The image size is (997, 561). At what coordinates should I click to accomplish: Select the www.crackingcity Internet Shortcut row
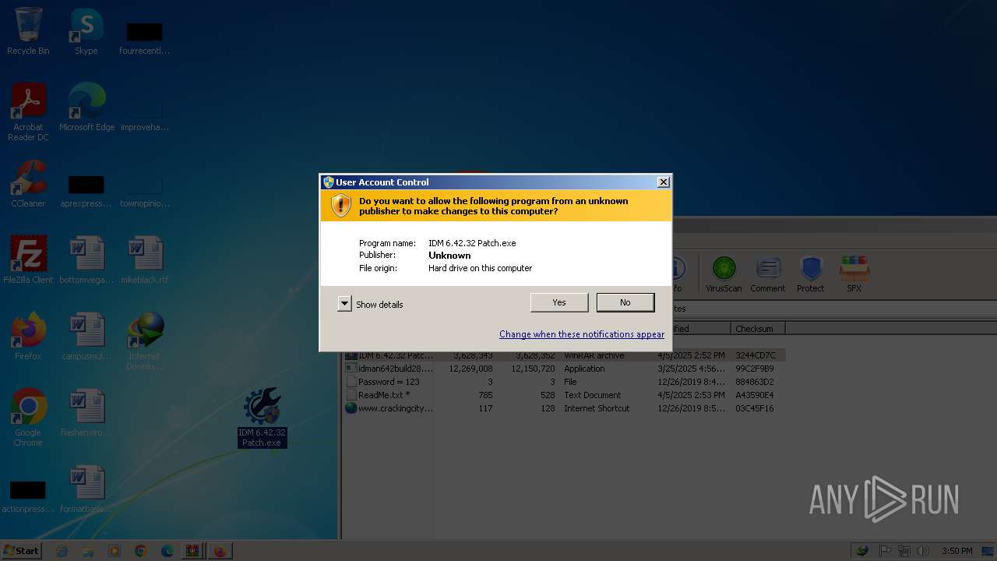point(565,408)
